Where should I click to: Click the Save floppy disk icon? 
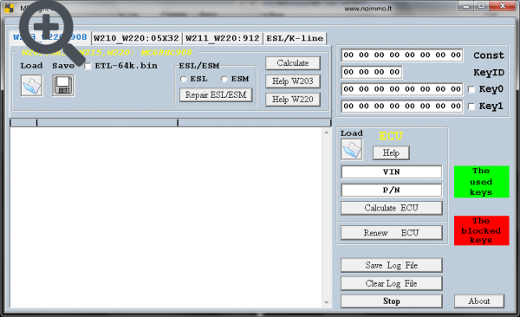click(63, 86)
